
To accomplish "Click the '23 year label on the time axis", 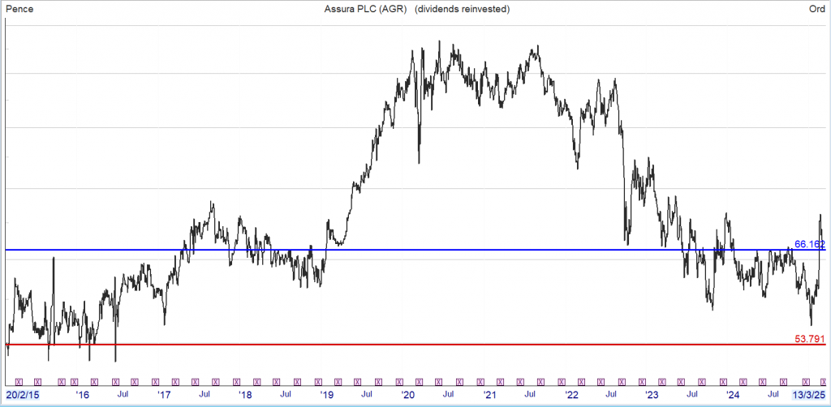I will (652, 395).
